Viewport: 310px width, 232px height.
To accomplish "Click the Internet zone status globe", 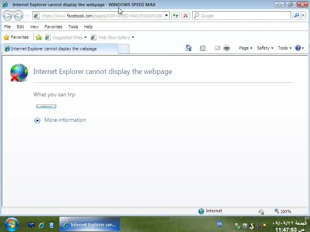I will coord(201,211).
